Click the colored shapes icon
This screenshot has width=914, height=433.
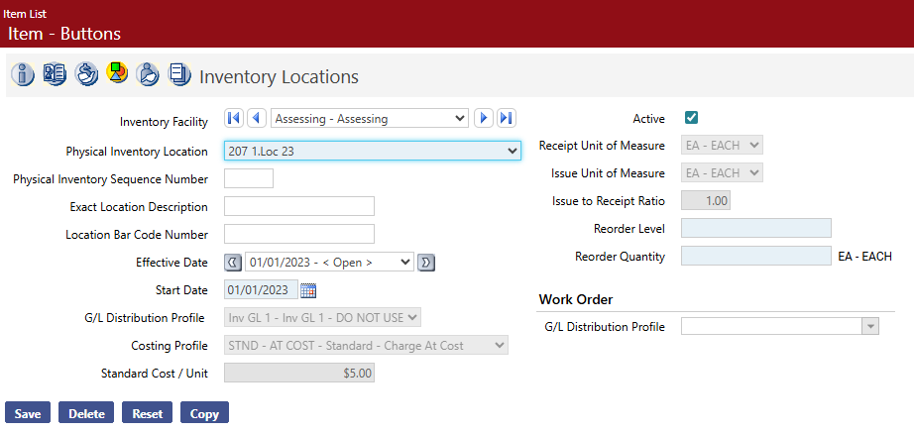coord(117,73)
